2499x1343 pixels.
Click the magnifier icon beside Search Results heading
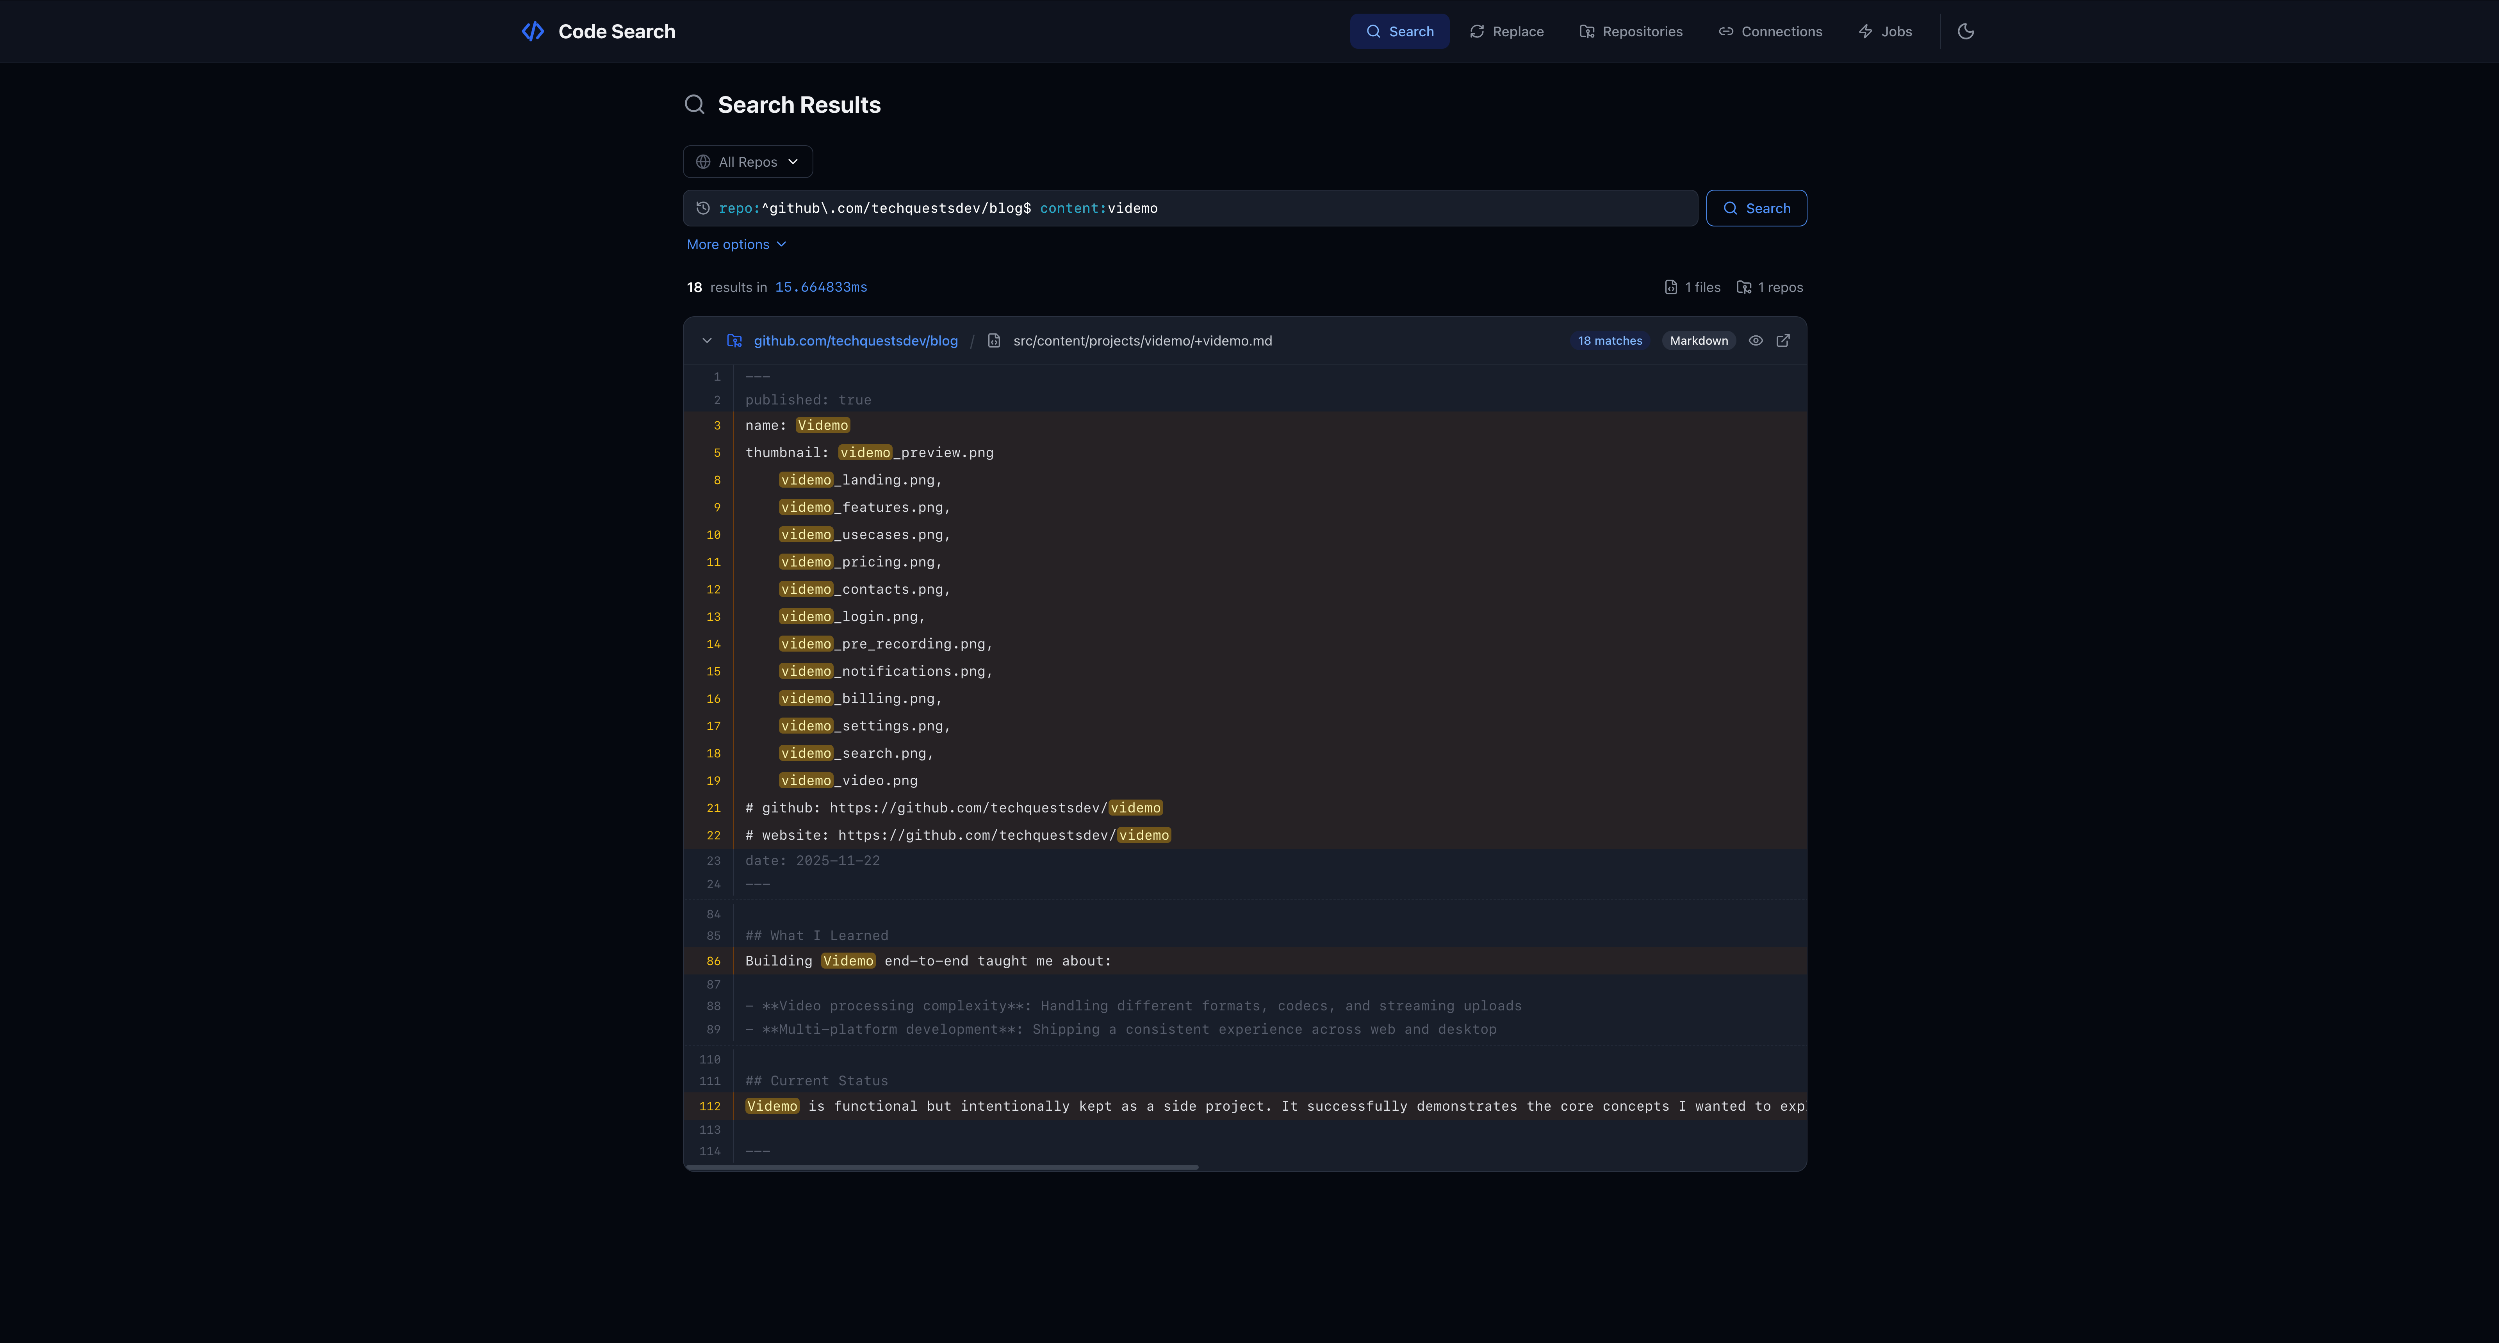(695, 104)
